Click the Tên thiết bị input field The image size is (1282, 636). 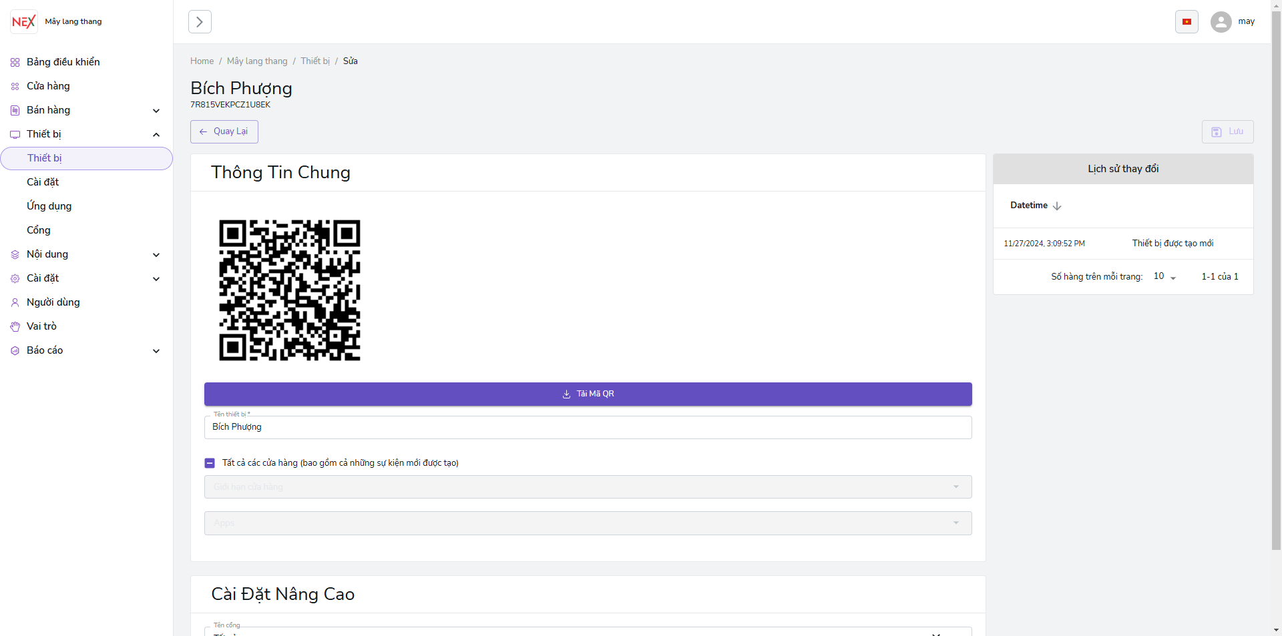coord(588,428)
